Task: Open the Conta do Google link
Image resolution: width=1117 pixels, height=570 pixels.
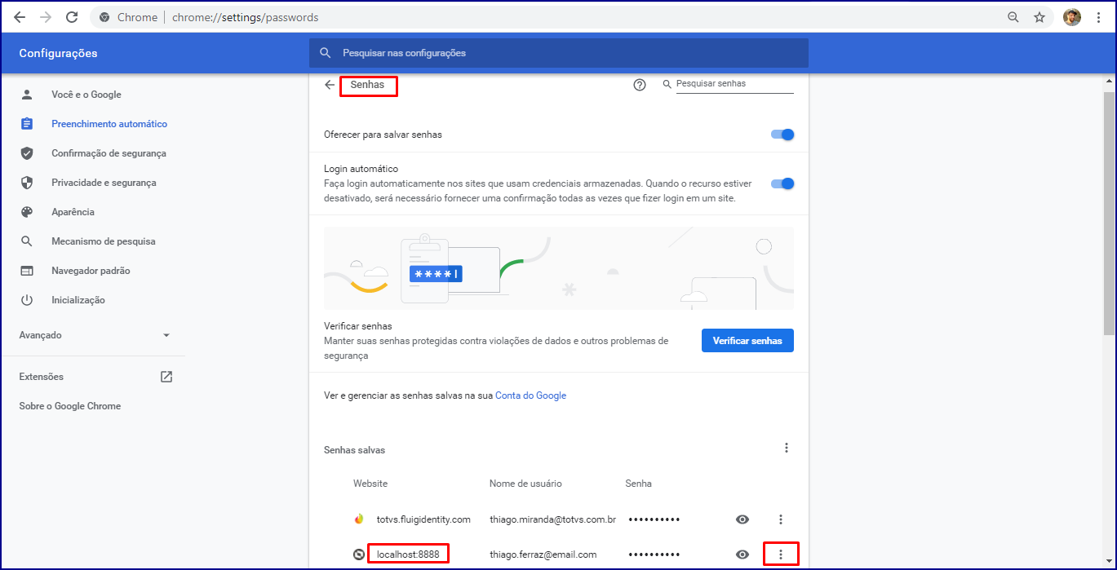Action: [530, 395]
